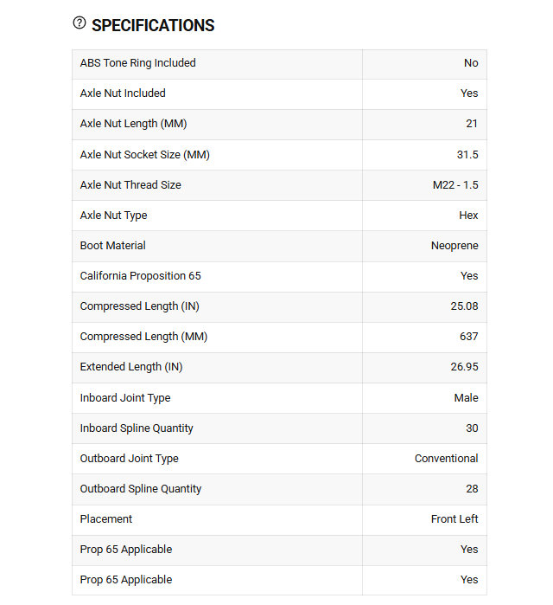Select the last Prop 65 Applicable label

click(x=126, y=580)
